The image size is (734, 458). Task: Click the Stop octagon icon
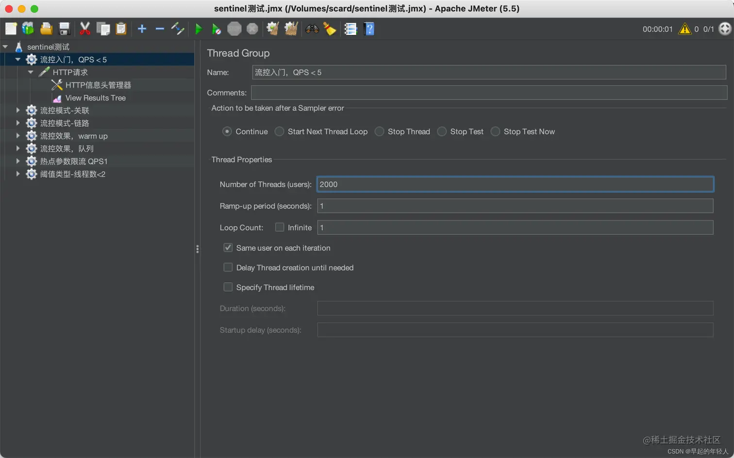[234, 29]
